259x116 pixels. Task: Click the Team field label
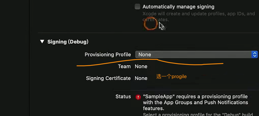tap(124, 66)
